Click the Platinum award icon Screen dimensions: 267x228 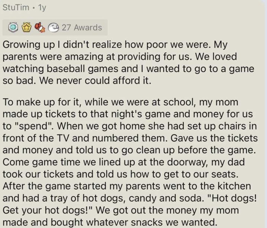click(13, 28)
